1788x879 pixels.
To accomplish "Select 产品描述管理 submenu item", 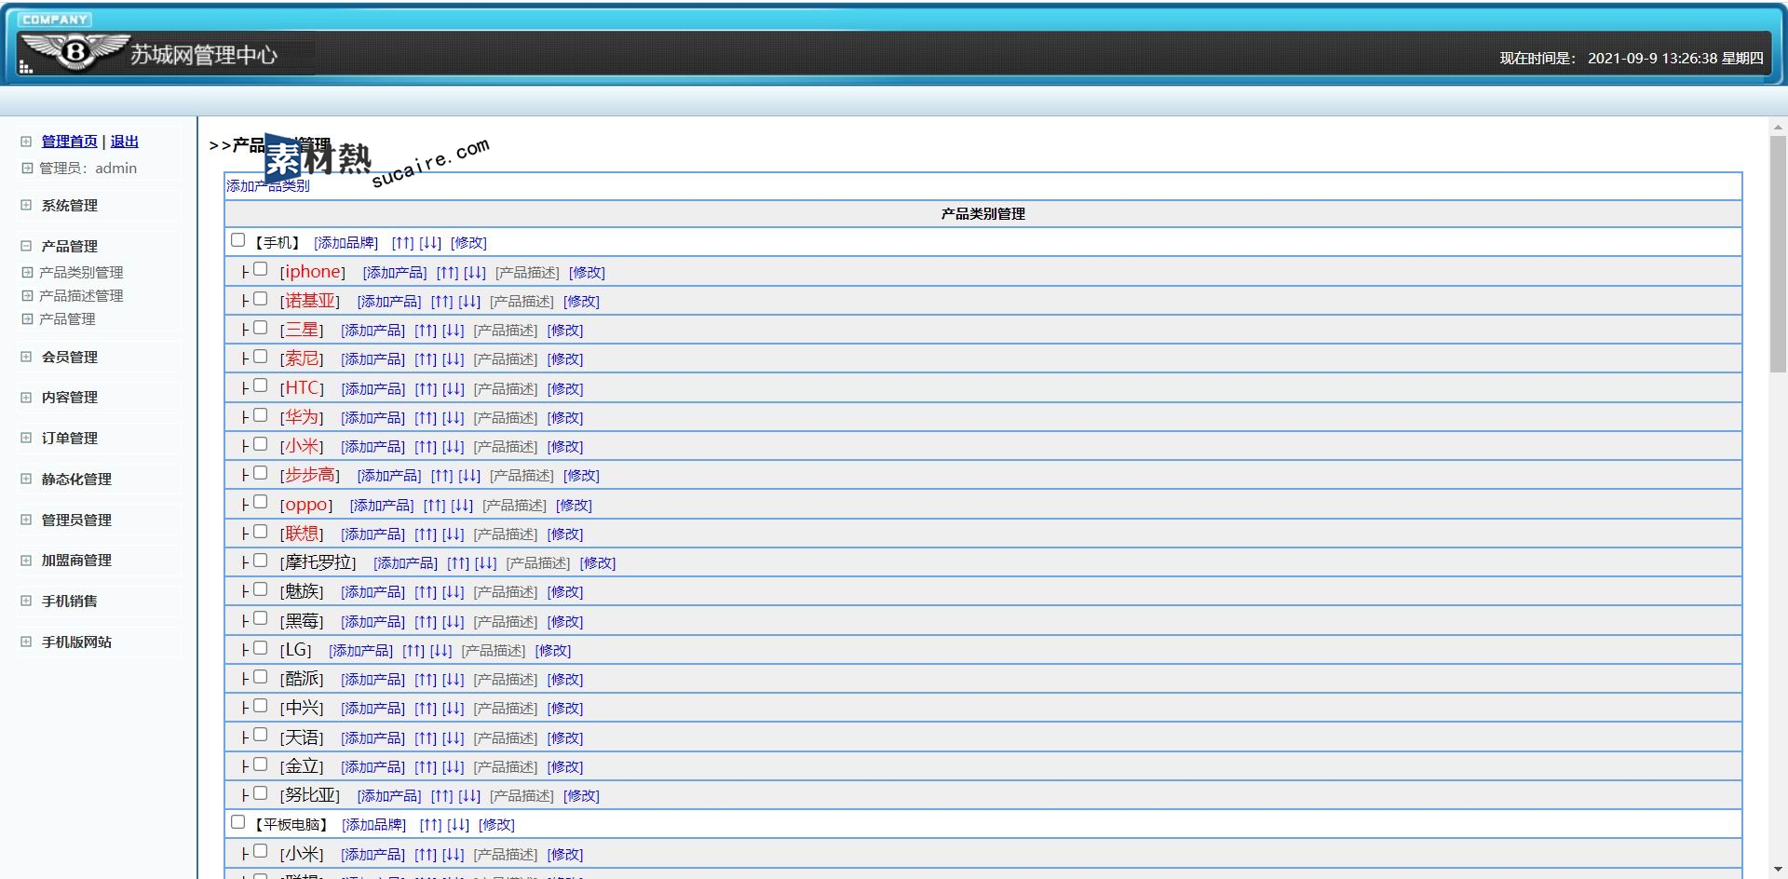I will coord(81,295).
